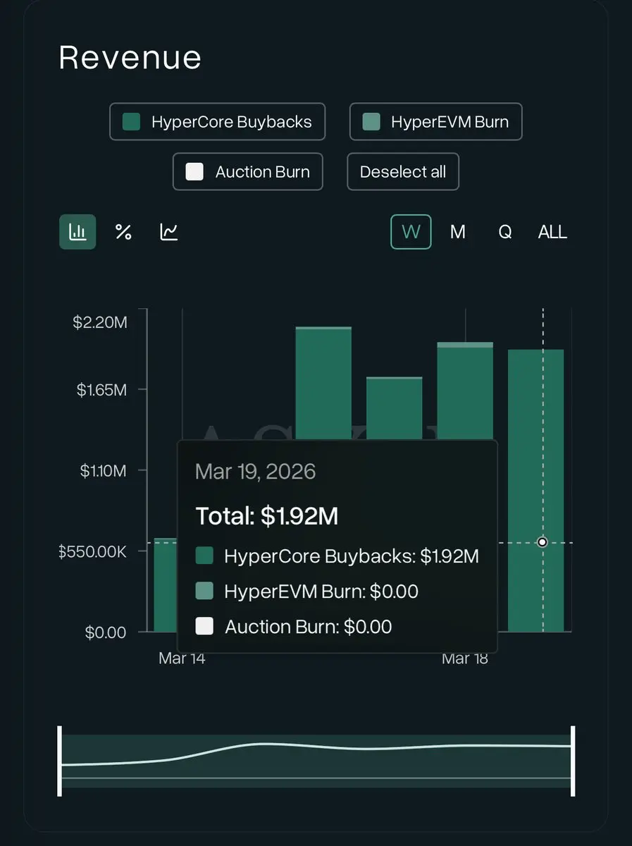Click the HyperCore Buybacks green legend swatch
Viewport: 632px width, 846px height.
(x=131, y=122)
